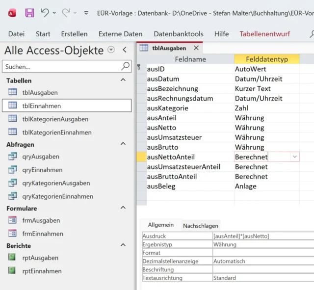This screenshot has height=290, width=314.
Task: Switch to the Start ribbon tab
Action: [43, 34]
